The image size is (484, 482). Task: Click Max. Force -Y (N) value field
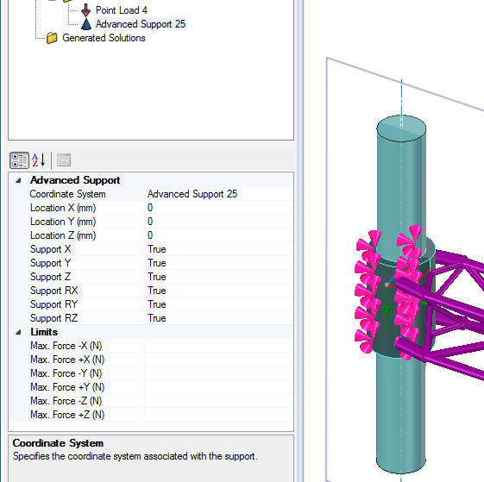point(218,373)
